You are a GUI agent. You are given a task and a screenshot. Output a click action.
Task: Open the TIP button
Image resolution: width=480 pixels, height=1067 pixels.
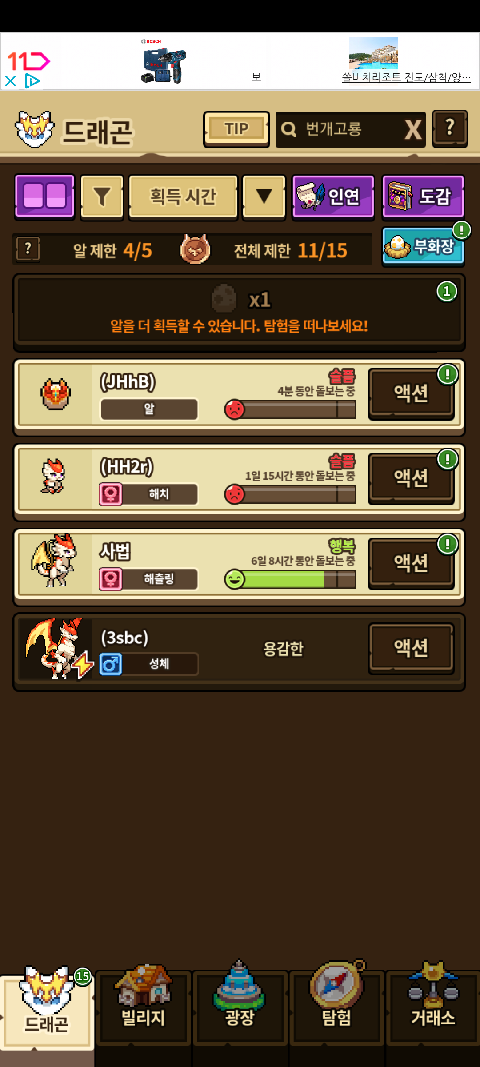[x=236, y=129]
